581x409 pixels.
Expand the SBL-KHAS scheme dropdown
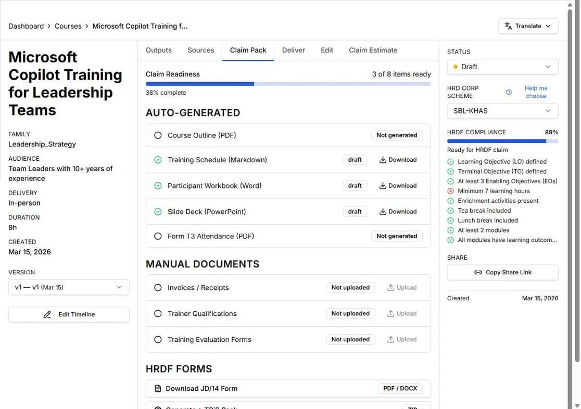(502, 111)
